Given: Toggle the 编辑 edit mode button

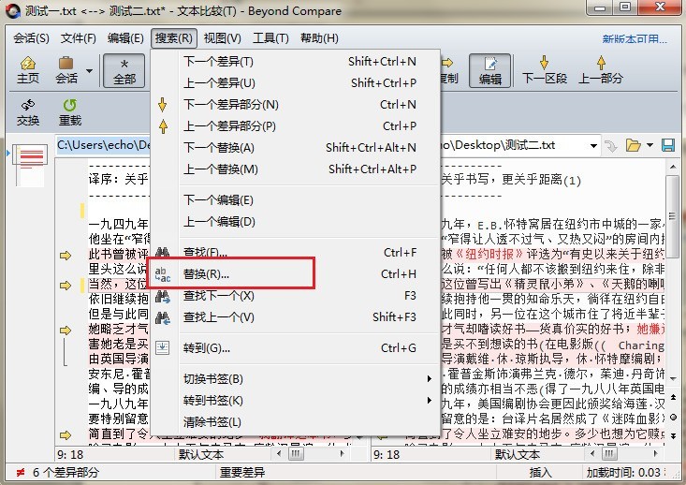Looking at the screenshot, I should pyautogui.click(x=489, y=70).
